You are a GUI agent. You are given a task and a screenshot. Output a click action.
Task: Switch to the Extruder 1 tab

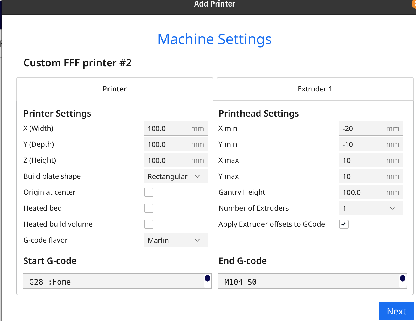click(314, 89)
